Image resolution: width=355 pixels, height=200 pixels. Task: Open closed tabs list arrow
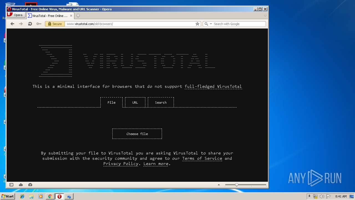point(265,16)
